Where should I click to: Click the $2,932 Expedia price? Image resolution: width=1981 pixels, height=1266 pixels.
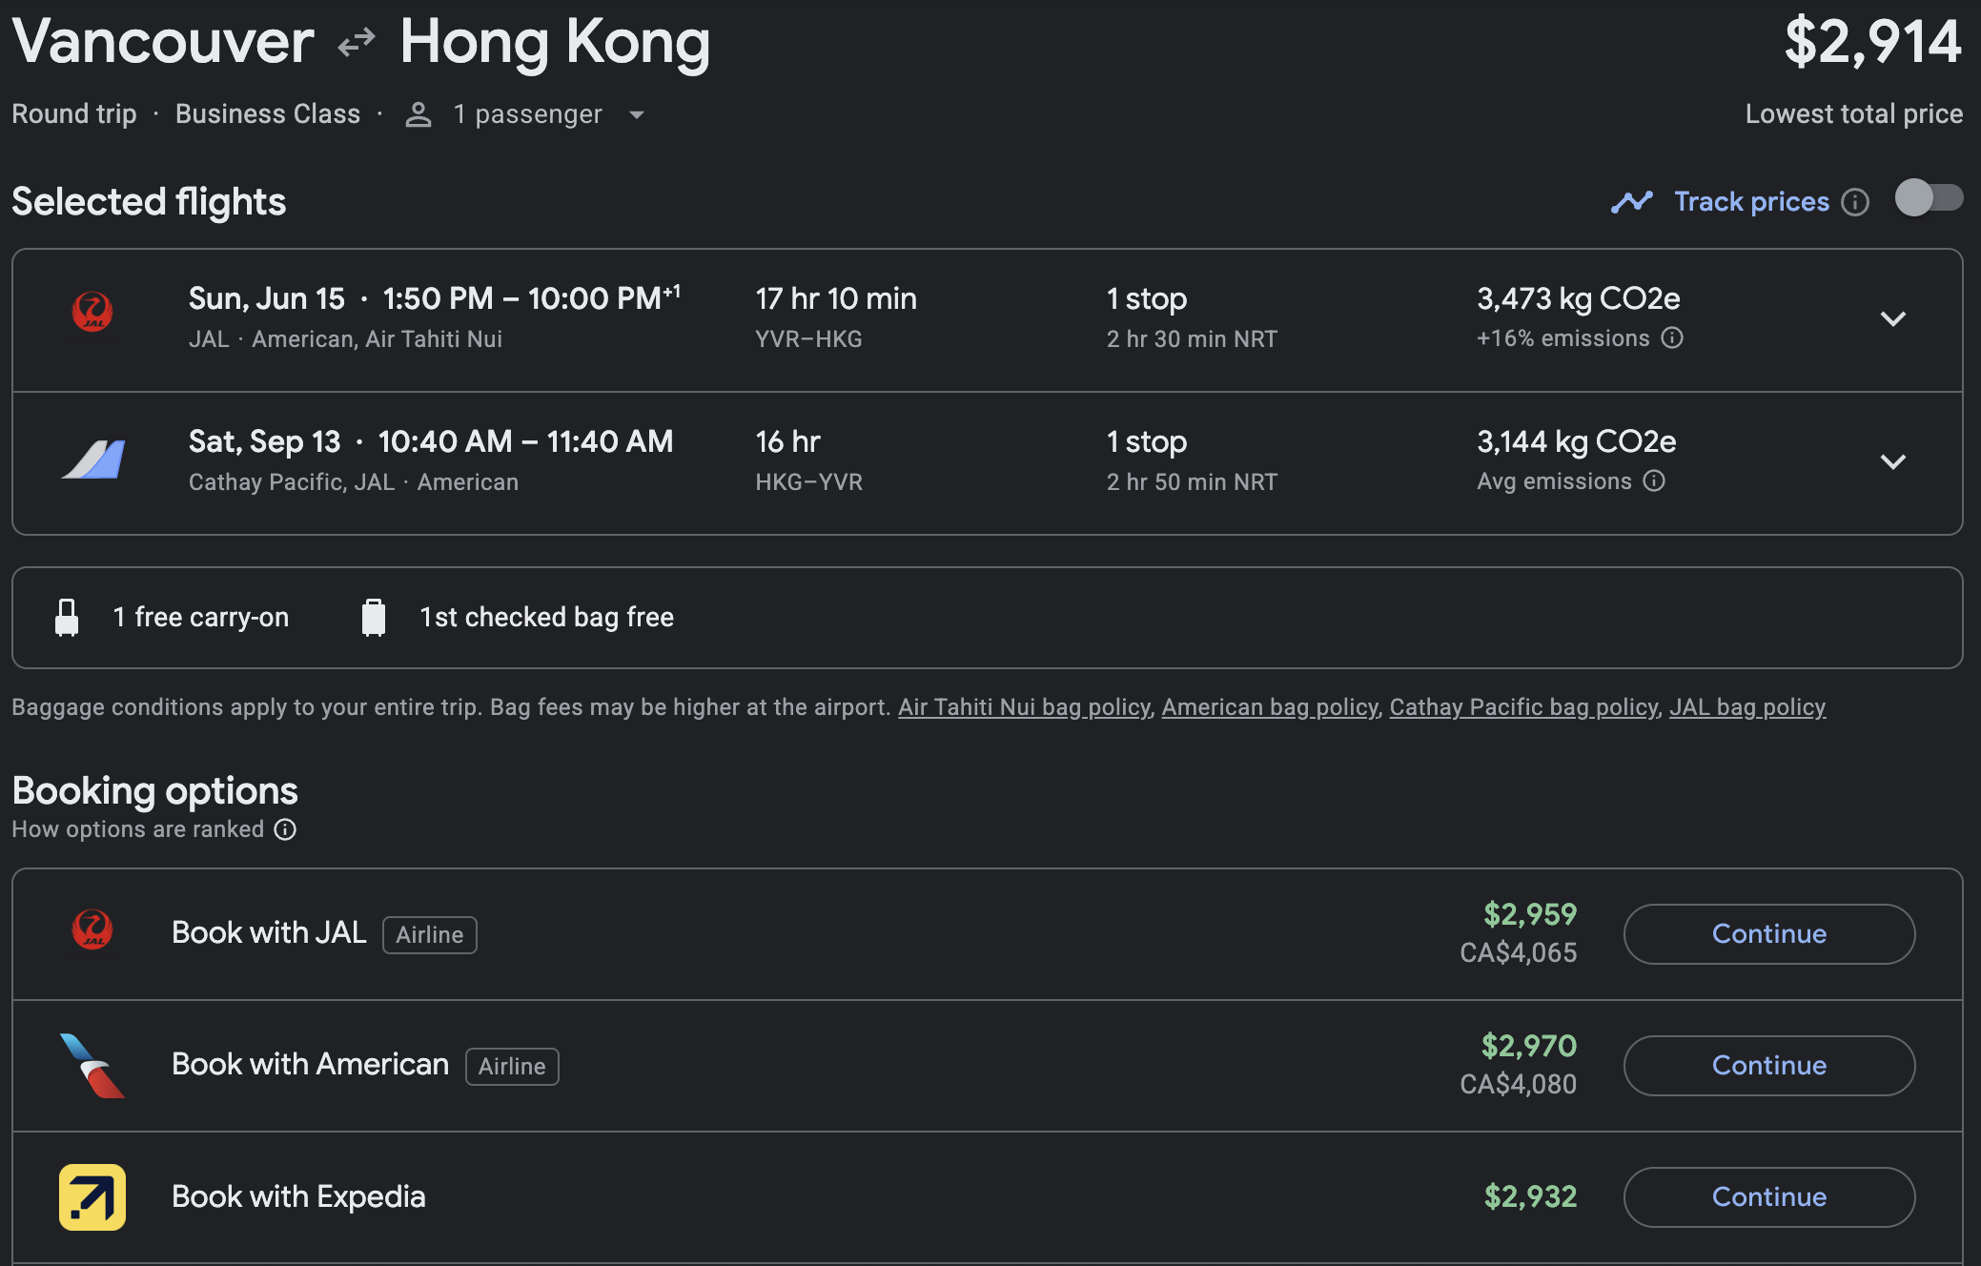point(1530,1197)
